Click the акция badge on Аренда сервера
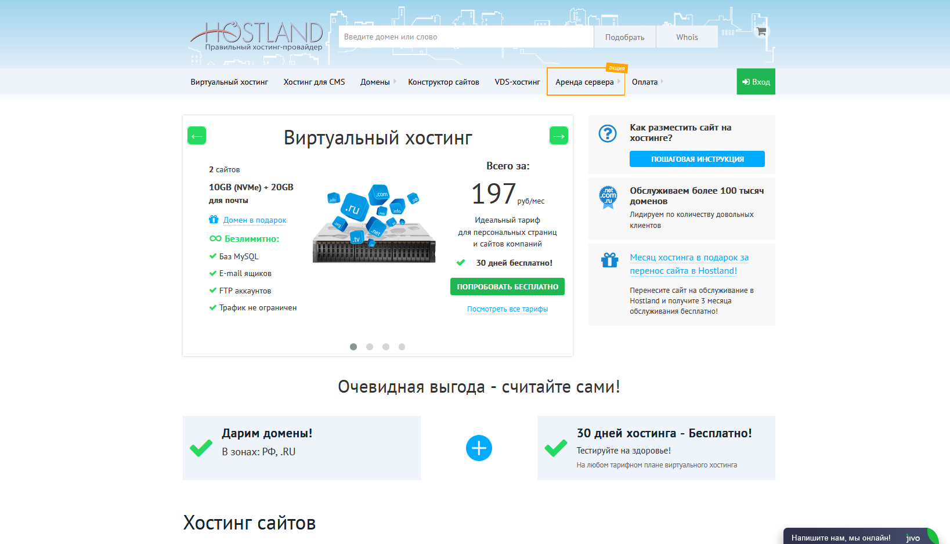The height and width of the screenshot is (544, 950). [616, 68]
